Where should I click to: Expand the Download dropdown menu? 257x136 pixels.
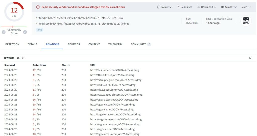[207, 7]
